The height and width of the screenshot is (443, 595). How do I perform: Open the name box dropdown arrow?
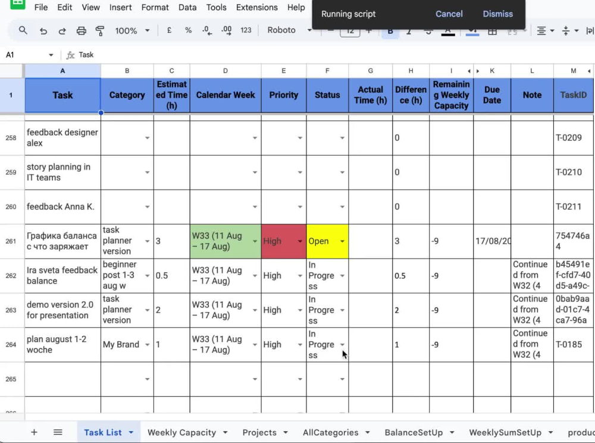click(51, 55)
